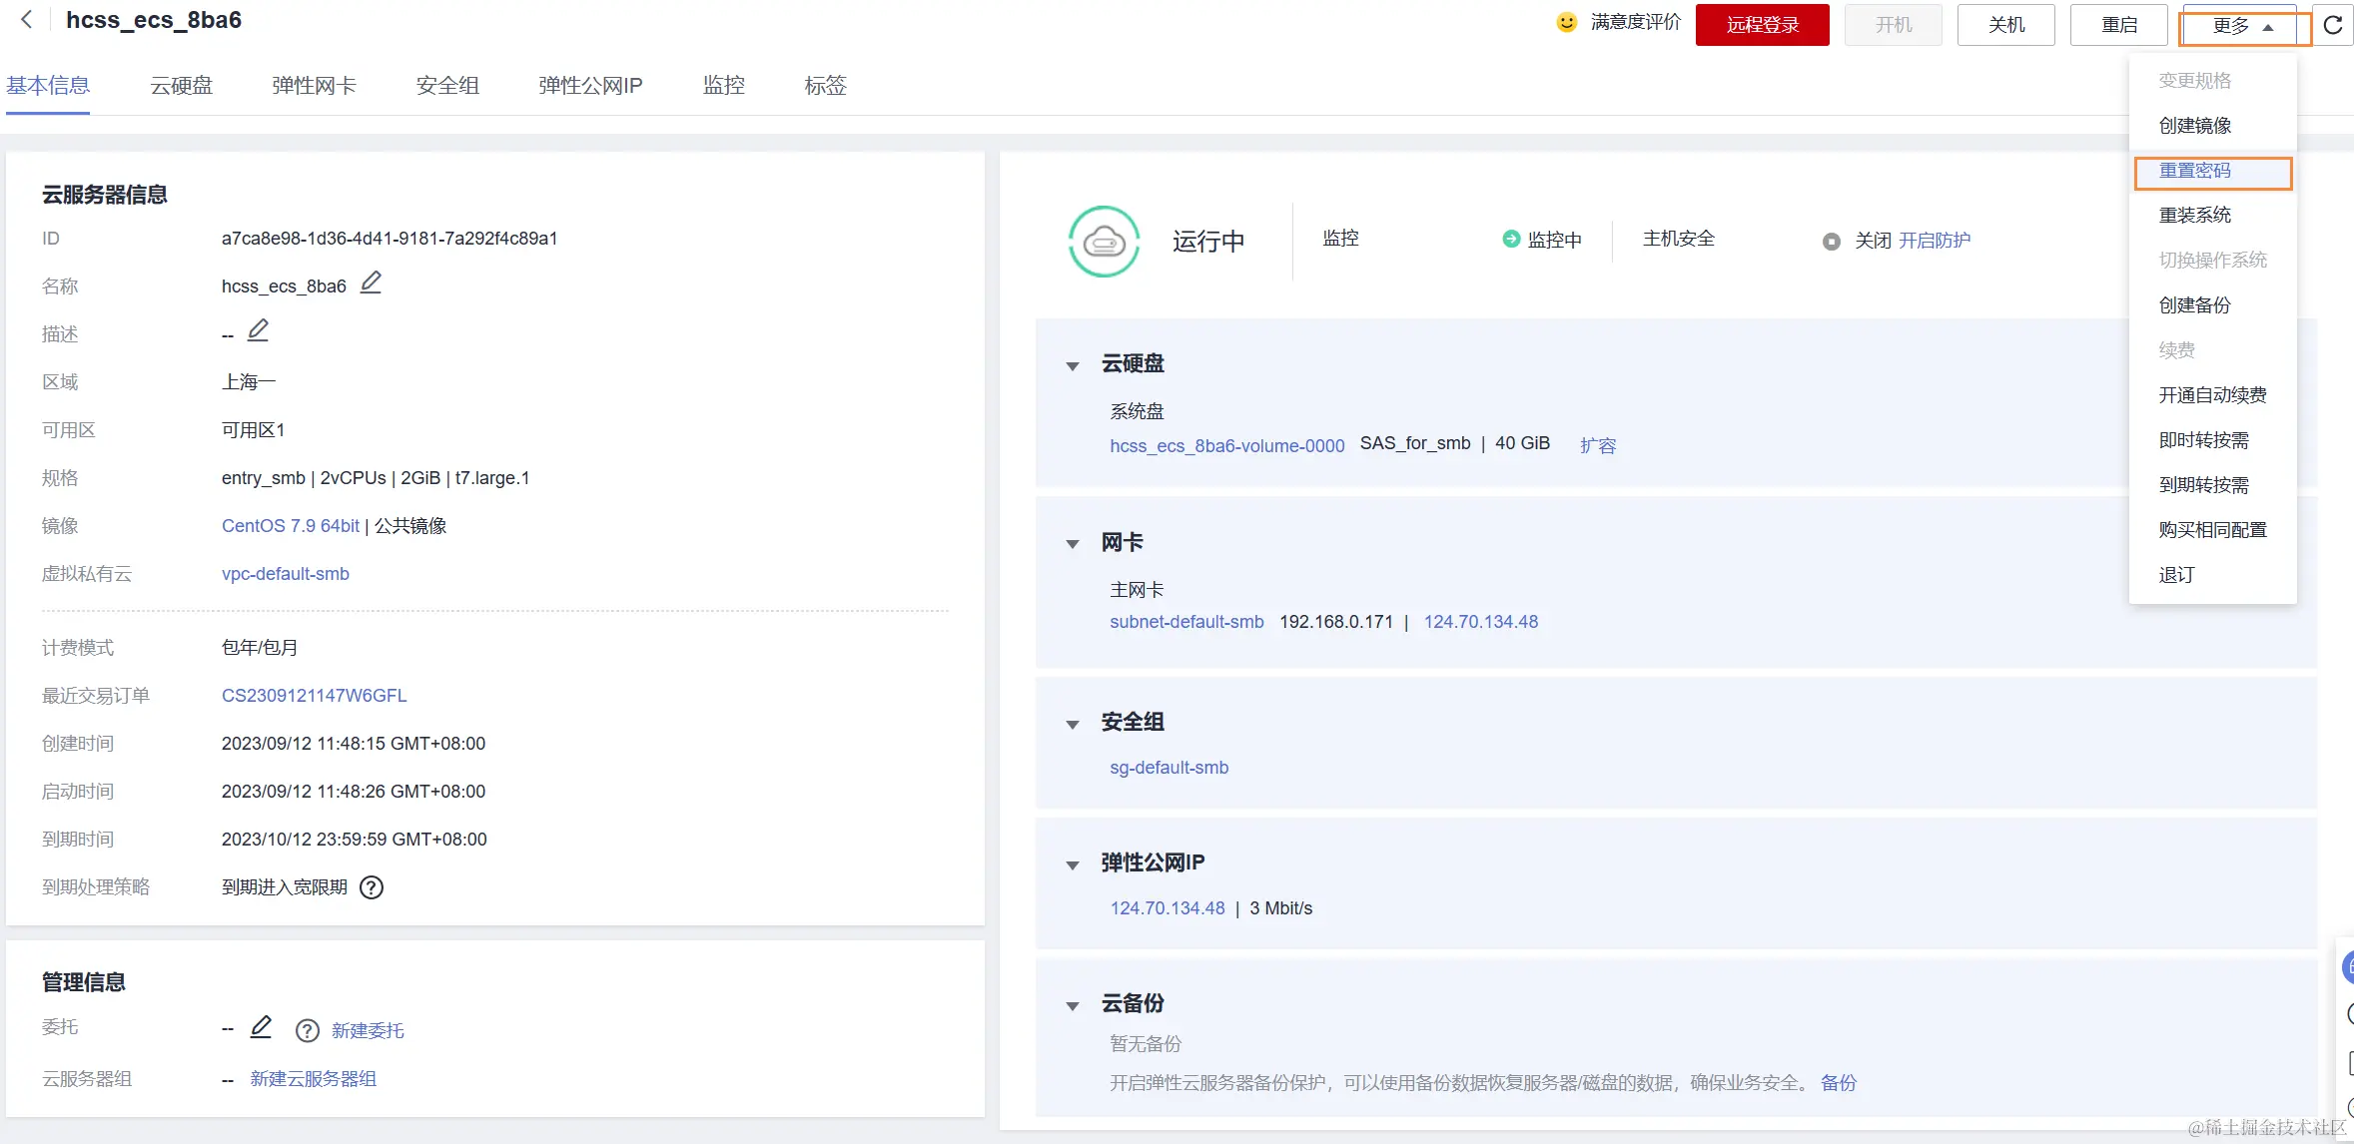Open the CentOS 7.9 64bit image link
This screenshot has width=2354, height=1144.
click(290, 525)
